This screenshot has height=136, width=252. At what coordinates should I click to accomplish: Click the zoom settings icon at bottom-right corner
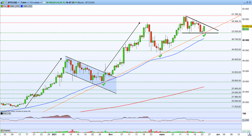[x=250, y=135]
